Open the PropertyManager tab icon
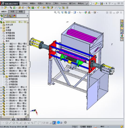Viewport: 127px width, 128px height. [x=6, y=16]
